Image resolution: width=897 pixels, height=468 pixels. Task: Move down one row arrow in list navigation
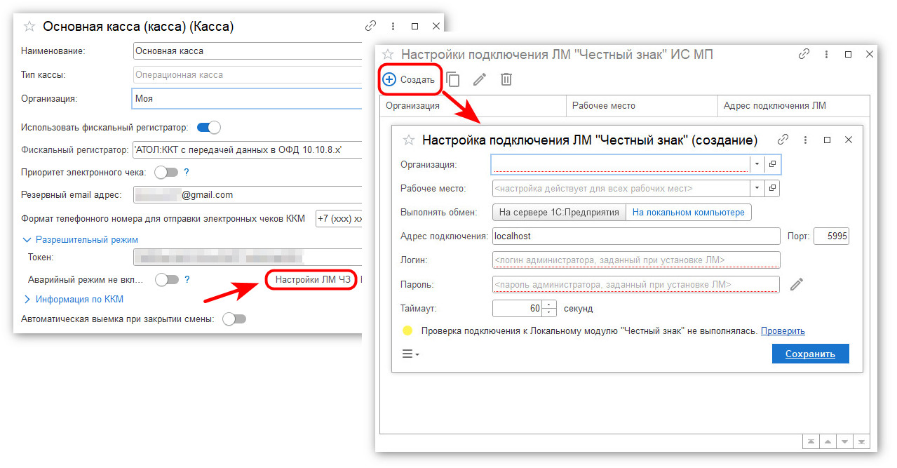point(845,442)
